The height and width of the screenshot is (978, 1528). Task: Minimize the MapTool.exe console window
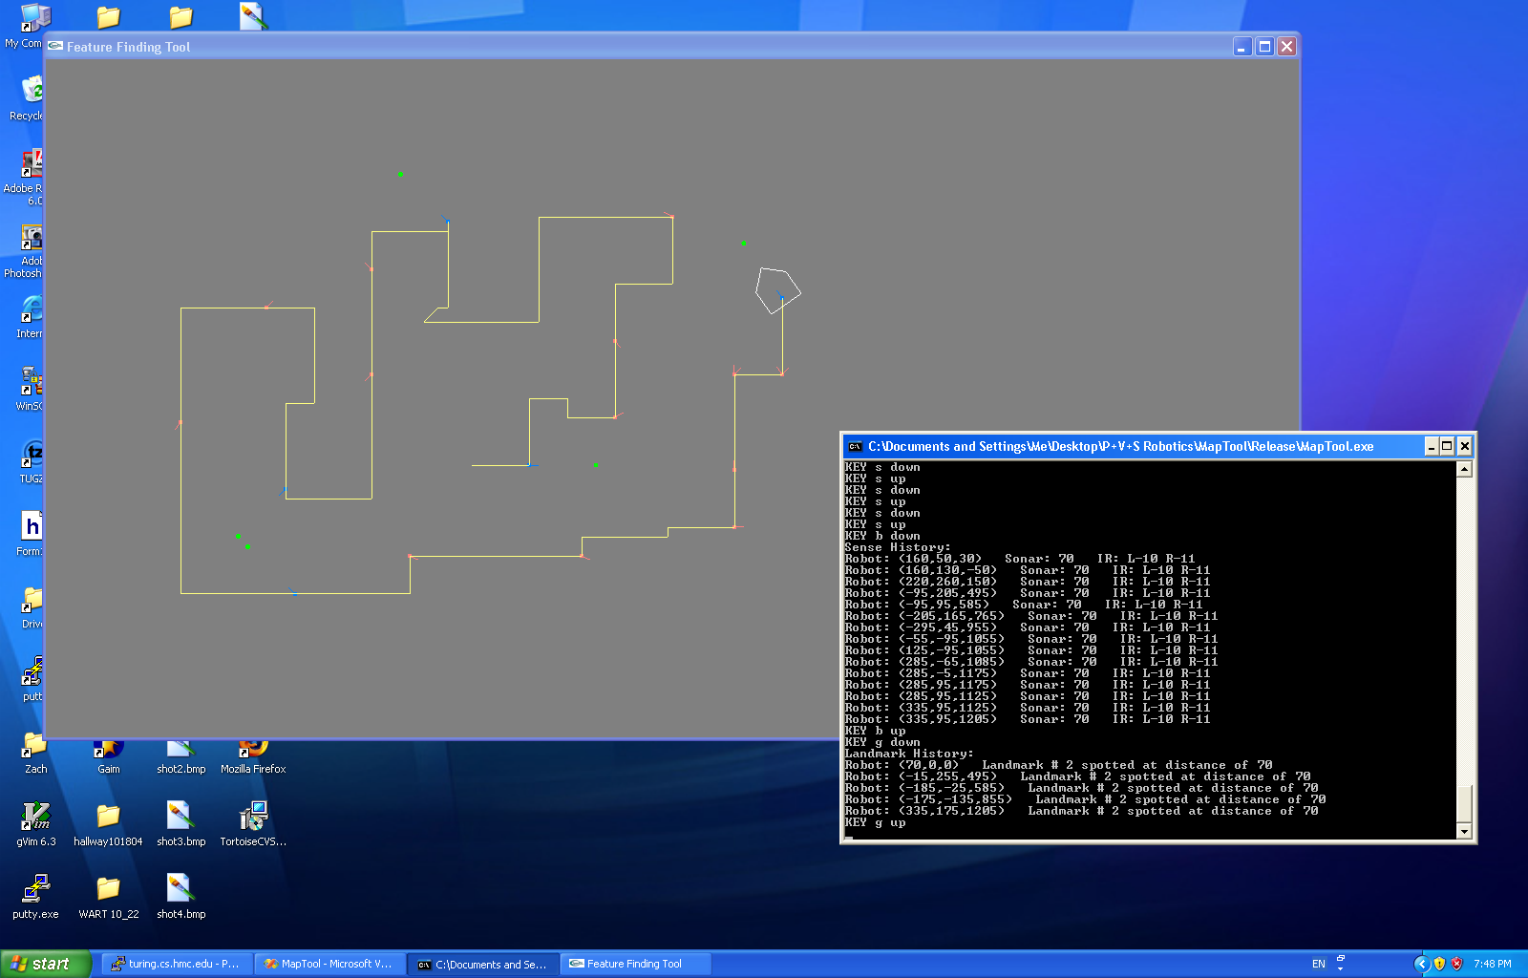pos(1431,446)
